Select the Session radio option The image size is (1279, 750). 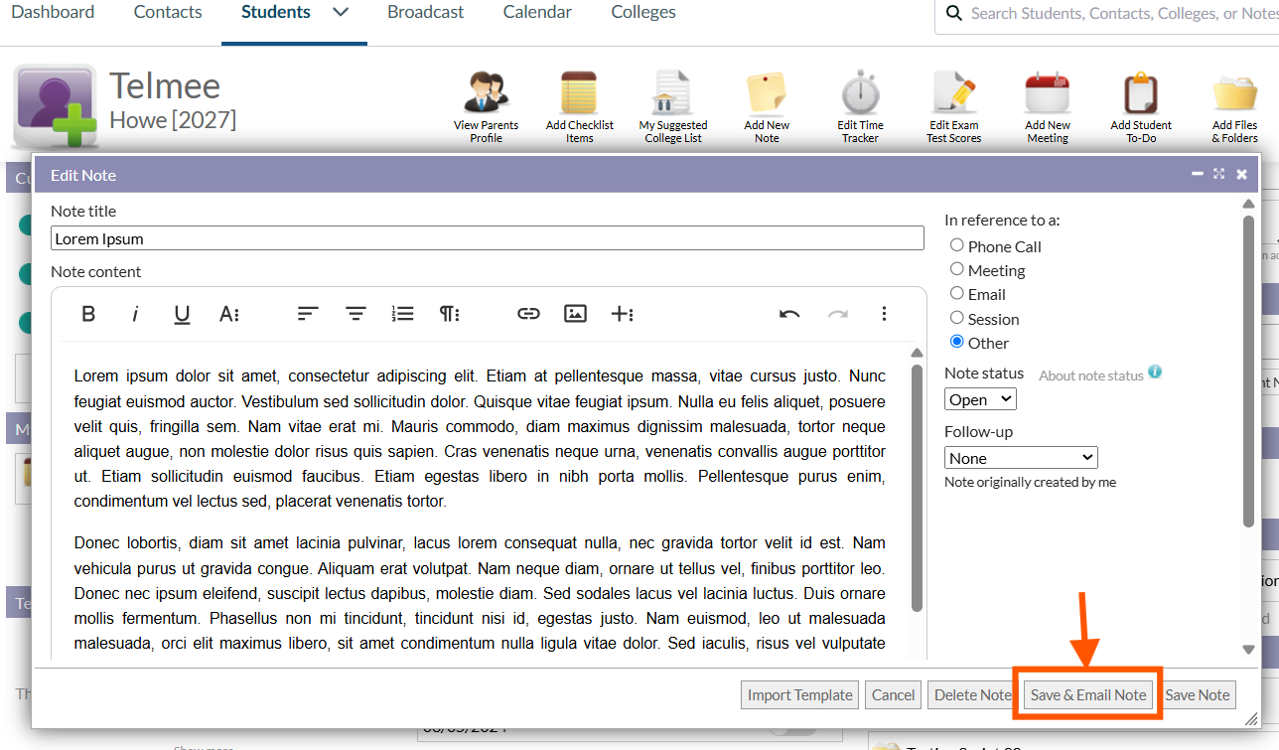[x=957, y=318]
